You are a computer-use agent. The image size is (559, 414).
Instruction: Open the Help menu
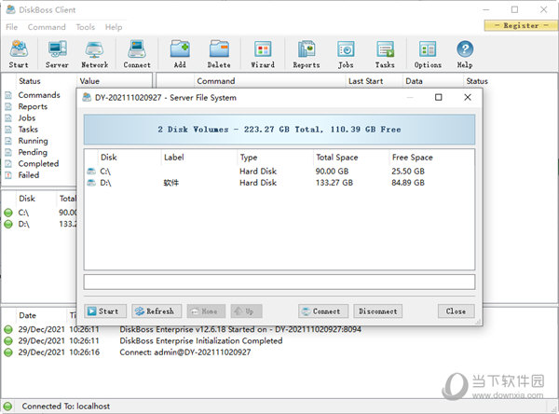point(114,27)
